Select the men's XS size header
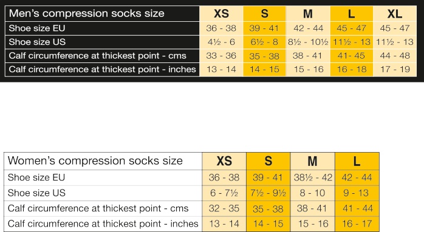424x232 pixels. coord(221,14)
